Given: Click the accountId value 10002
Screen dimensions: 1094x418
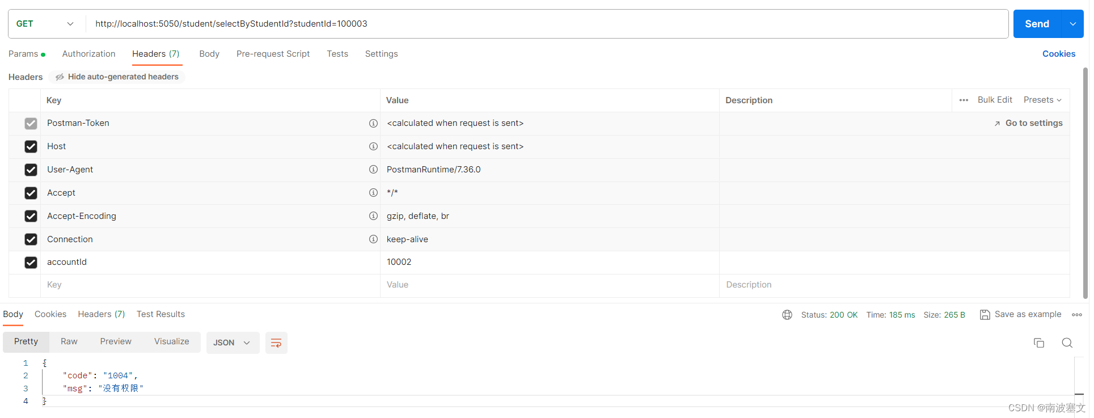Looking at the screenshot, I should 399,262.
